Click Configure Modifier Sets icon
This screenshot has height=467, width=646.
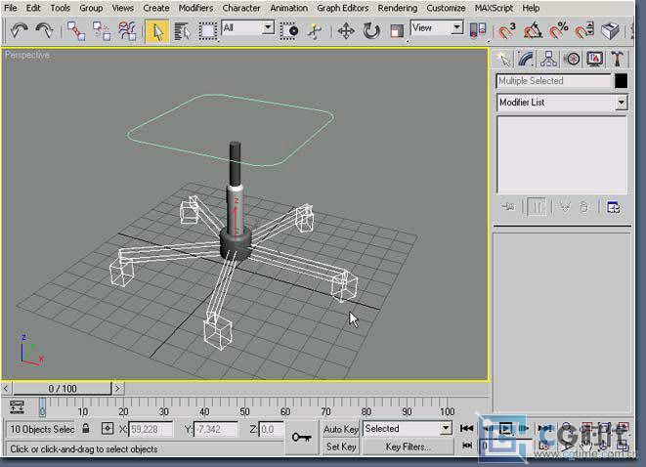[x=613, y=207]
